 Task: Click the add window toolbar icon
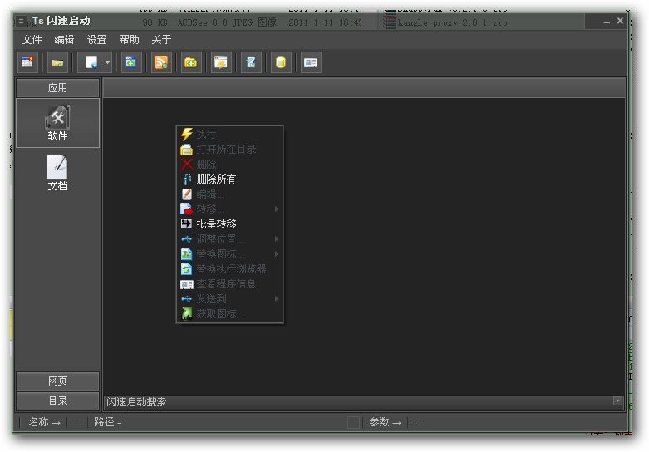131,62
